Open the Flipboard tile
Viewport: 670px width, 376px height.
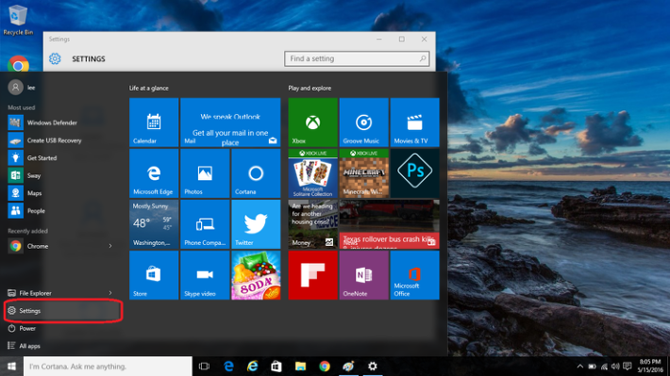click(x=312, y=275)
